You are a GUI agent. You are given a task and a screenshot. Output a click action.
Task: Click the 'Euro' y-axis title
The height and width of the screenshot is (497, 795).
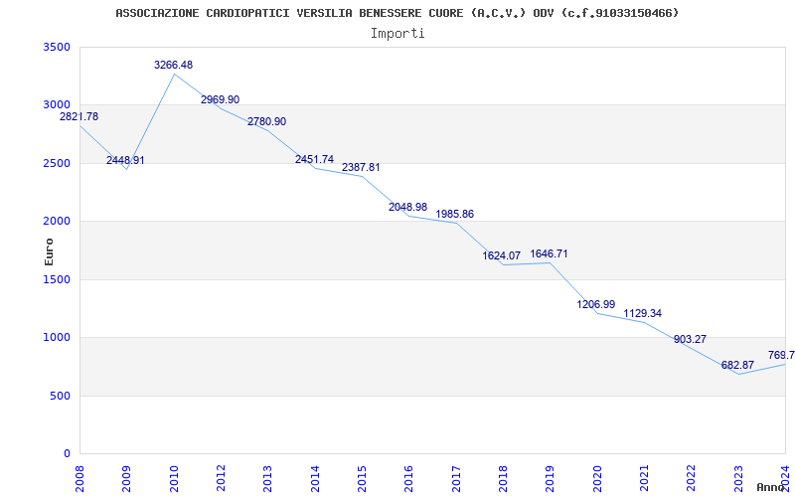49,252
